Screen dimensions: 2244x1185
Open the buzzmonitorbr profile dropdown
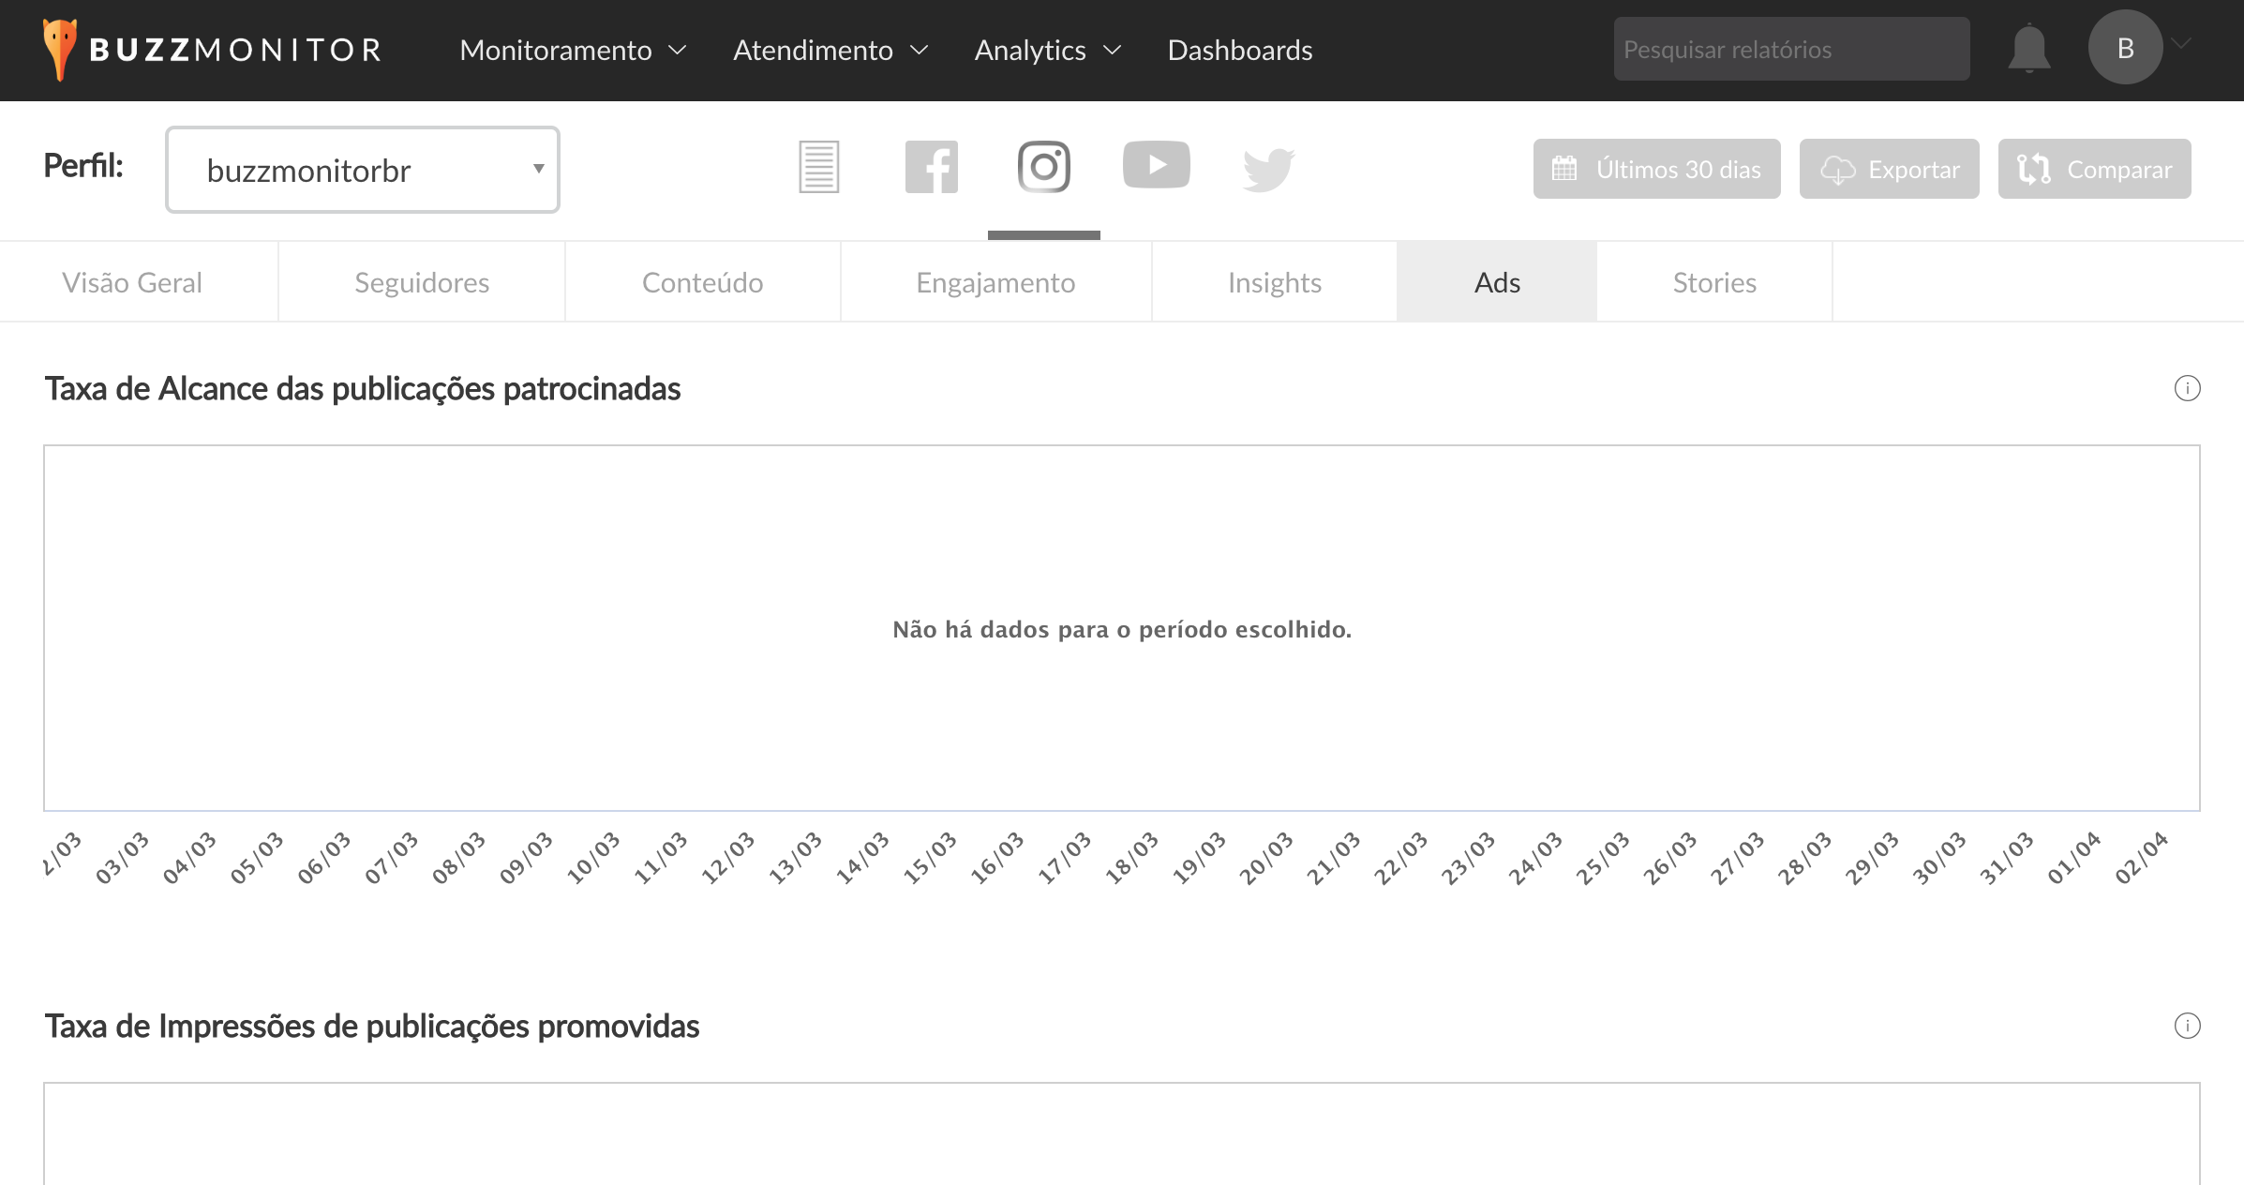point(363,170)
